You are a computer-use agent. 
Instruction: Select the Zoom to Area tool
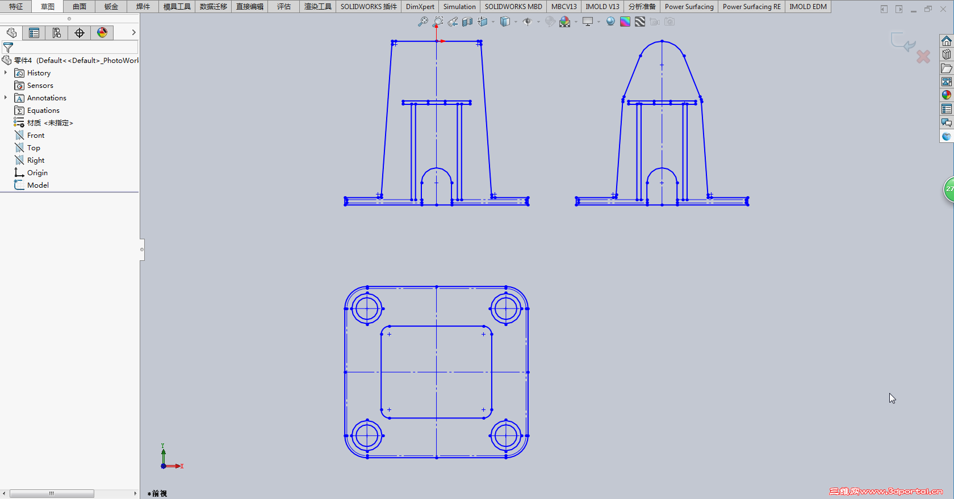[438, 22]
